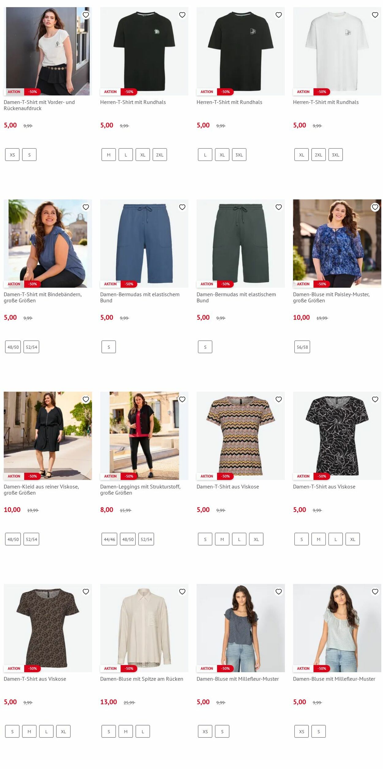
Task: Select size 44/46 for Damen-Leggings
Action: click(109, 539)
